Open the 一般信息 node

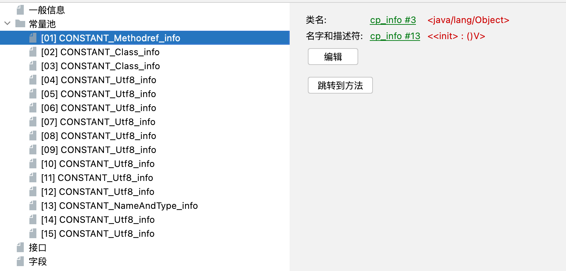click(47, 10)
